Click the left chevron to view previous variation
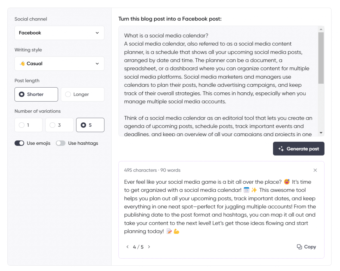Image resolution: width=340 pixels, height=271 pixels. [x=127, y=247]
